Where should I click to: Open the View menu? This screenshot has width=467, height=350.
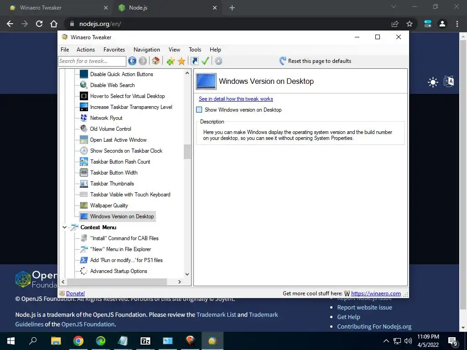(174, 50)
